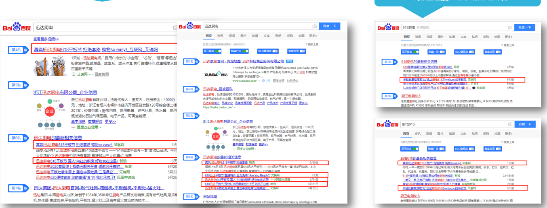Click the 第1名 badge beside 迅达家厨官网 result
Image resolution: width=547 pixels, height=208 pixels.
click(x=189, y=62)
